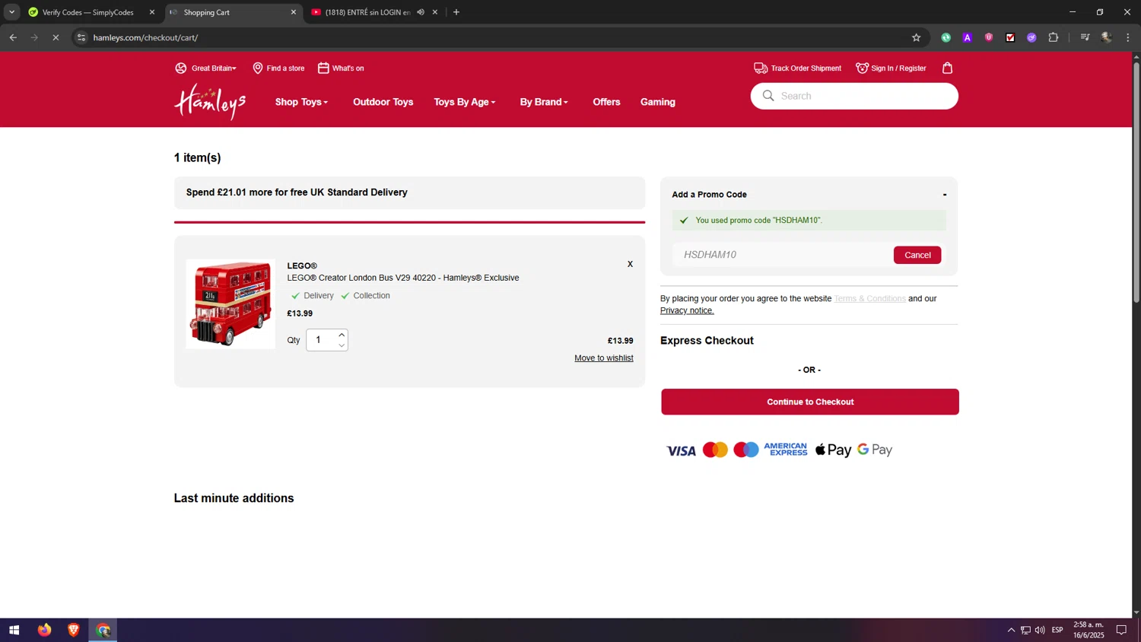
Task: Open the green circular extension icon
Action: [x=946, y=37]
